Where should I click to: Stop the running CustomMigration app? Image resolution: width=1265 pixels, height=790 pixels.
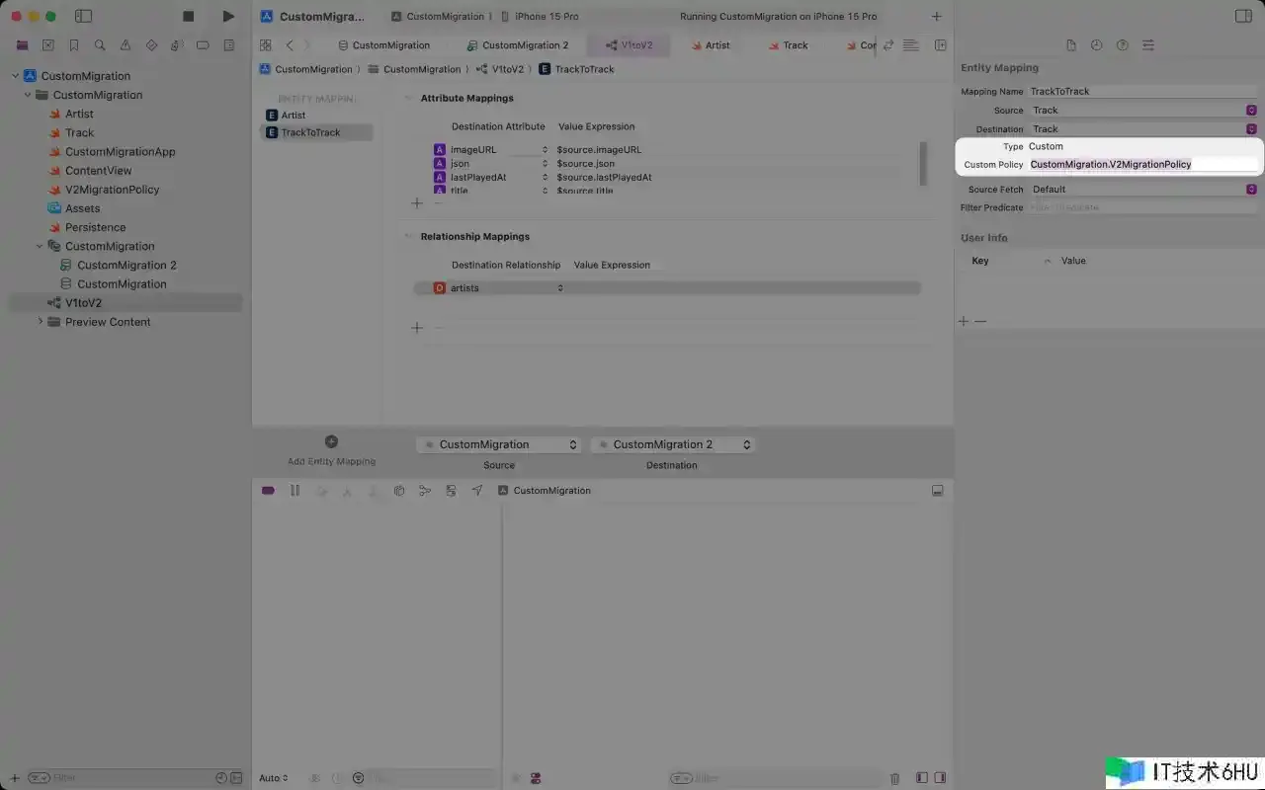coord(189,16)
